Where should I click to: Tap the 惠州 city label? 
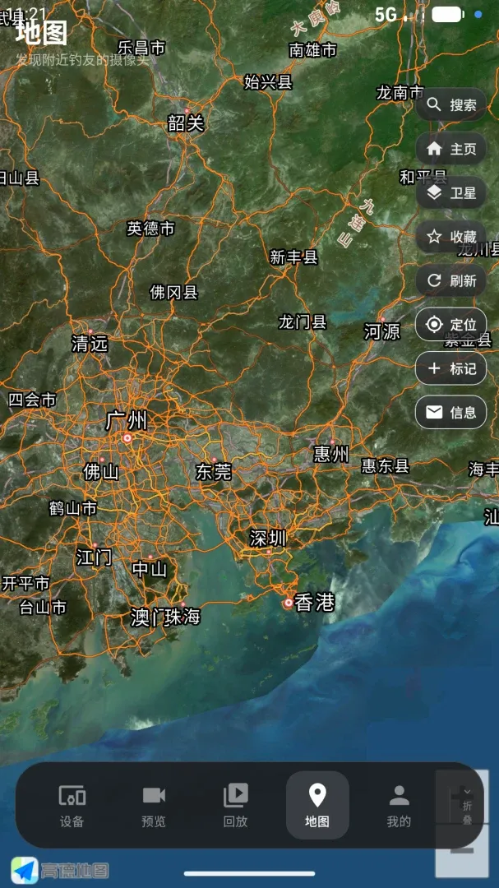[x=331, y=454]
